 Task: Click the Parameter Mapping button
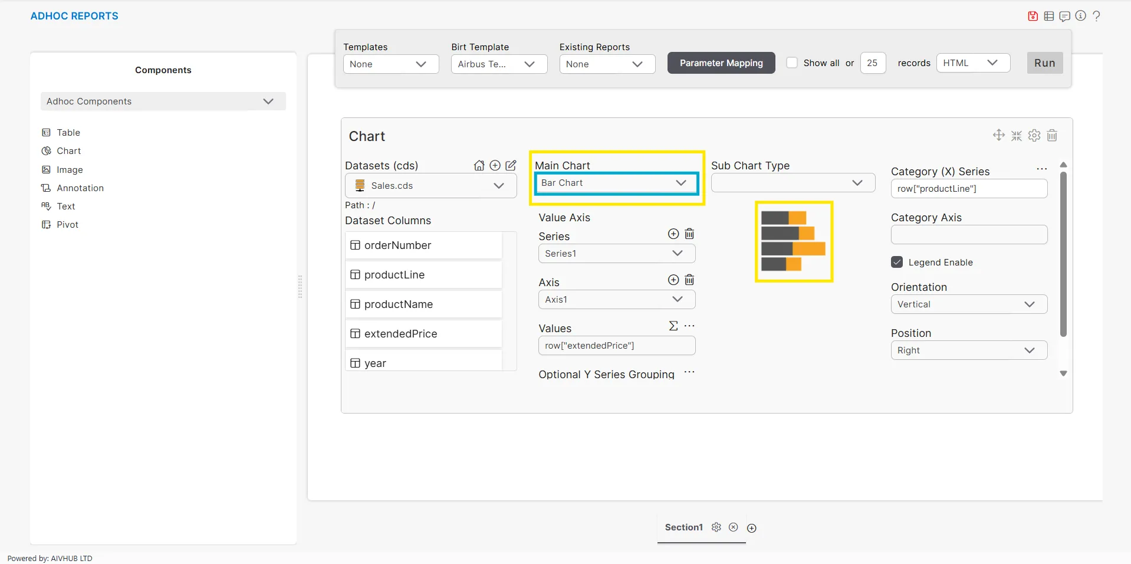pos(721,63)
